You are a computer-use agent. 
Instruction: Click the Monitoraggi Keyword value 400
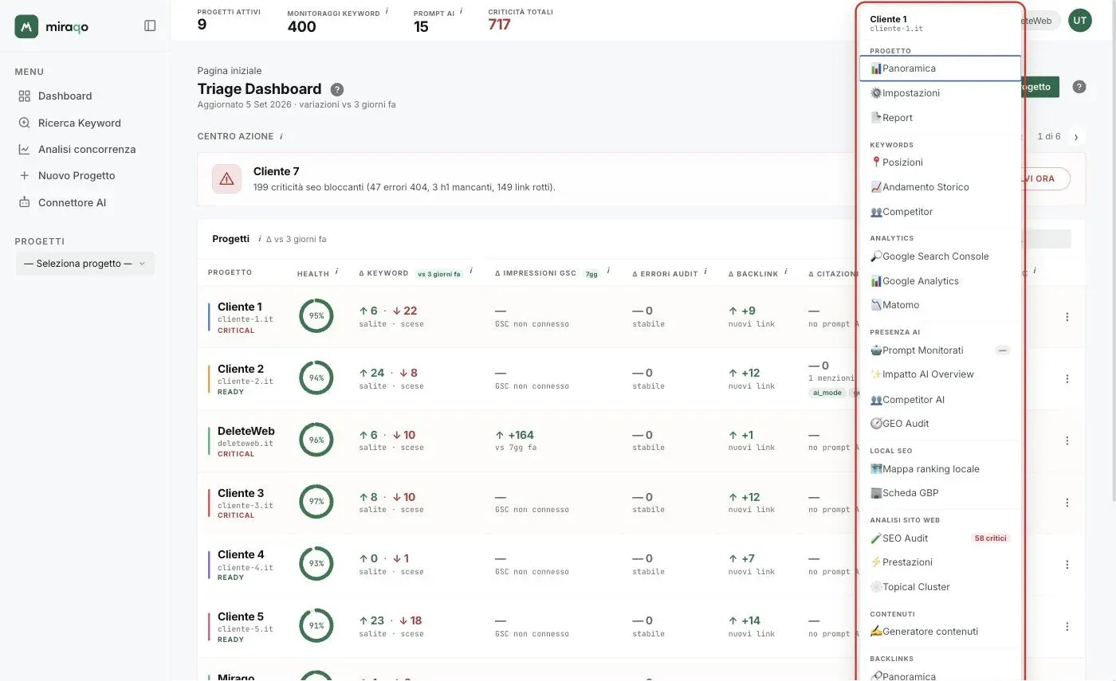tap(302, 26)
